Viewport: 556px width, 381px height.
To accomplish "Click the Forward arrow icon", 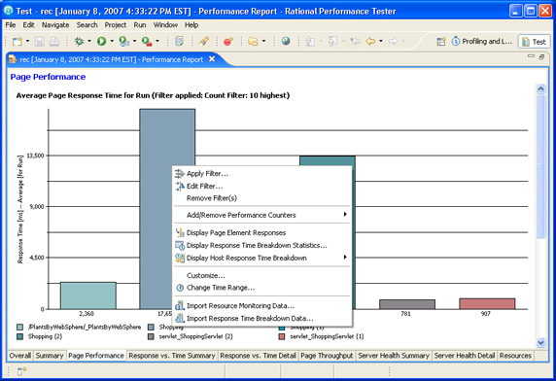I will pos(393,42).
